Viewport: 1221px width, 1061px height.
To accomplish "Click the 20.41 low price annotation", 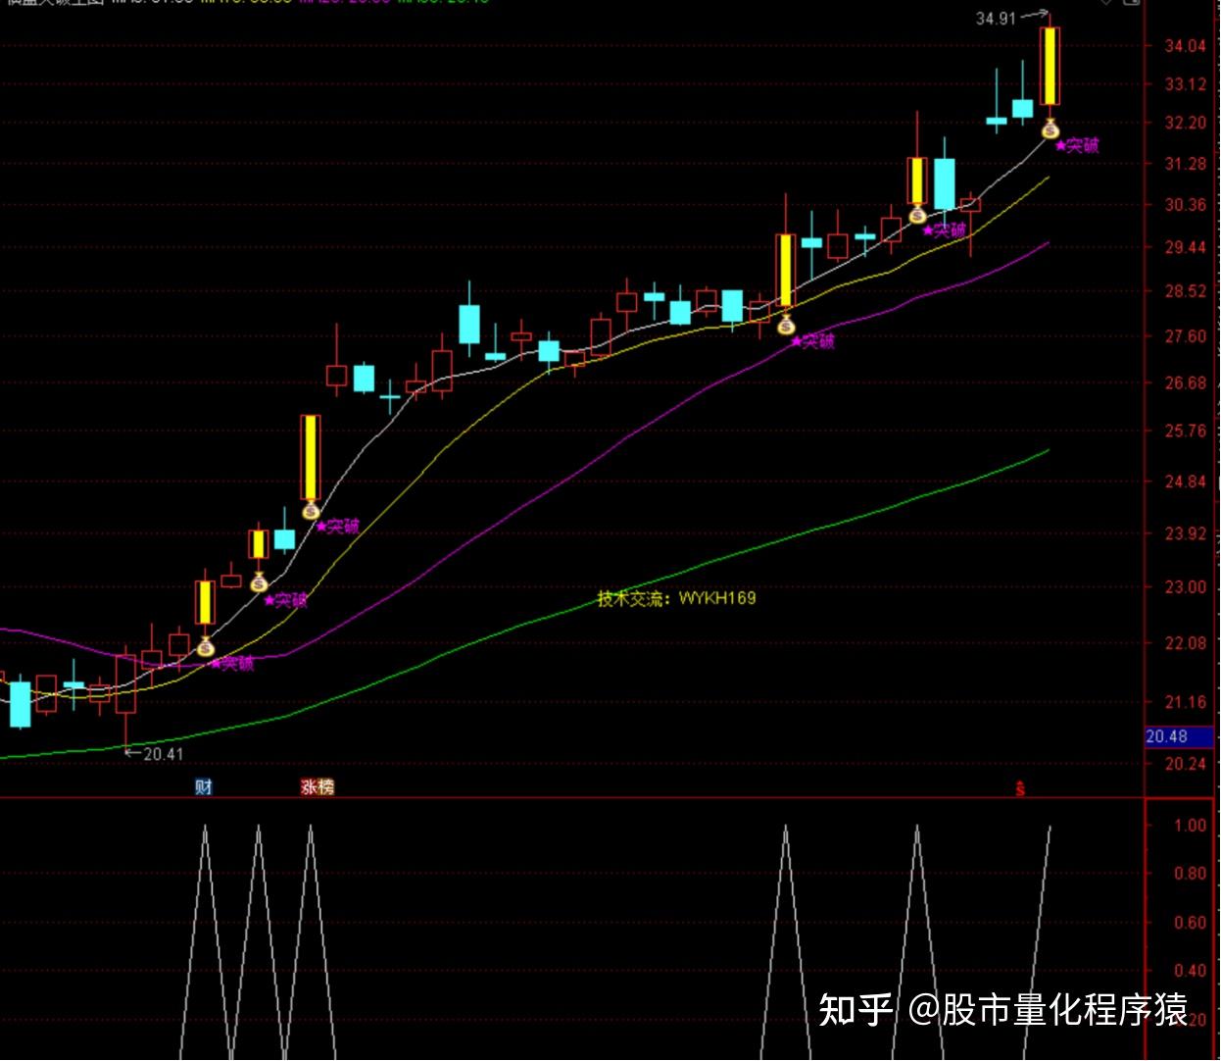I will point(163,754).
